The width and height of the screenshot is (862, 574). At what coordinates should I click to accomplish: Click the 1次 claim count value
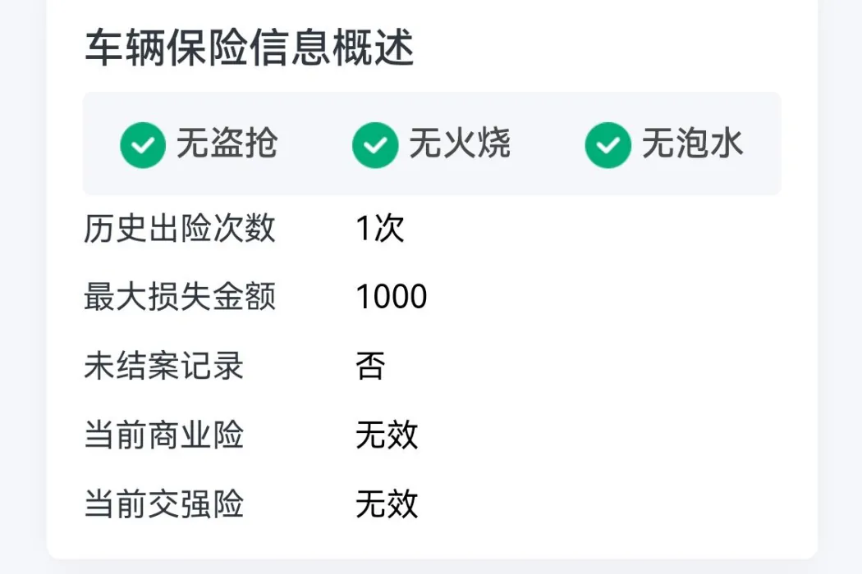[x=380, y=228]
